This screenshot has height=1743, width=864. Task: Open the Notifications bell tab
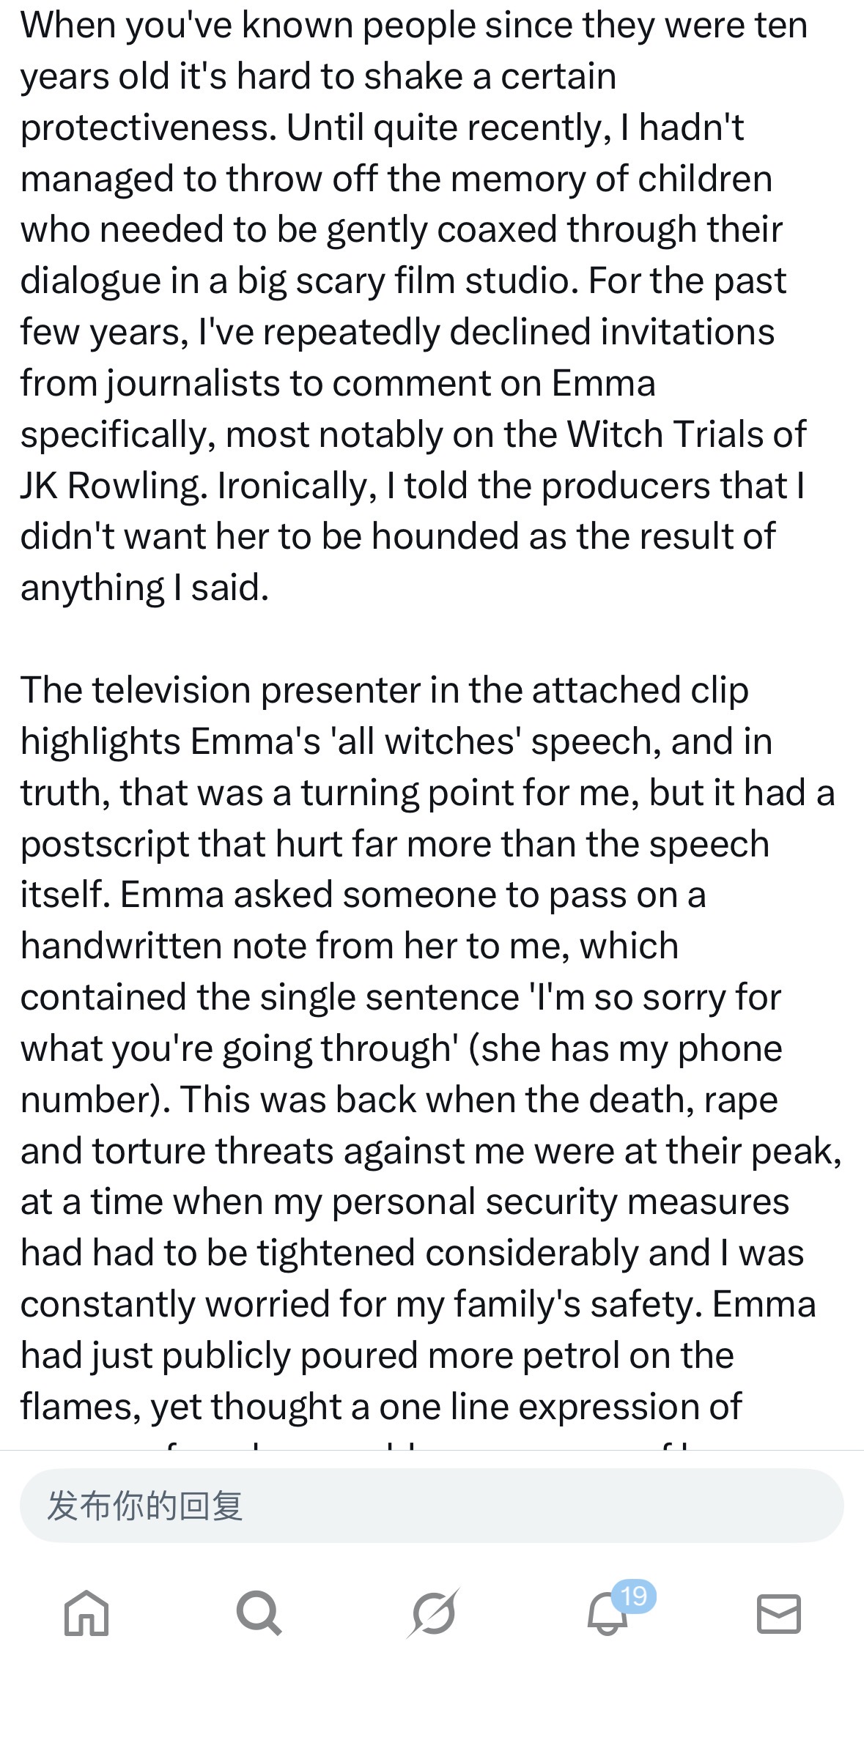coord(607,1614)
